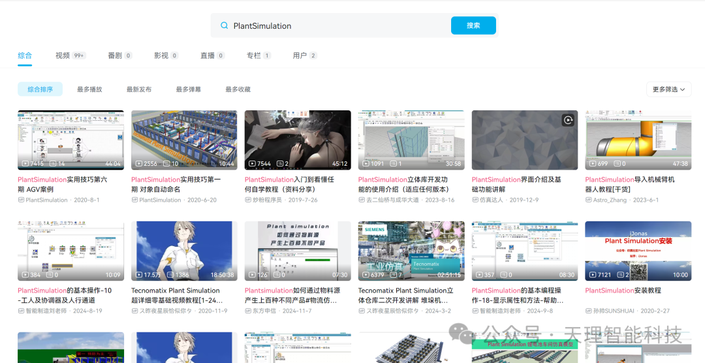This screenshot has width=705, height=363.
Task: Open the 45:12 入门自学教程 thumbnail
Action: [x=298, y=140]
